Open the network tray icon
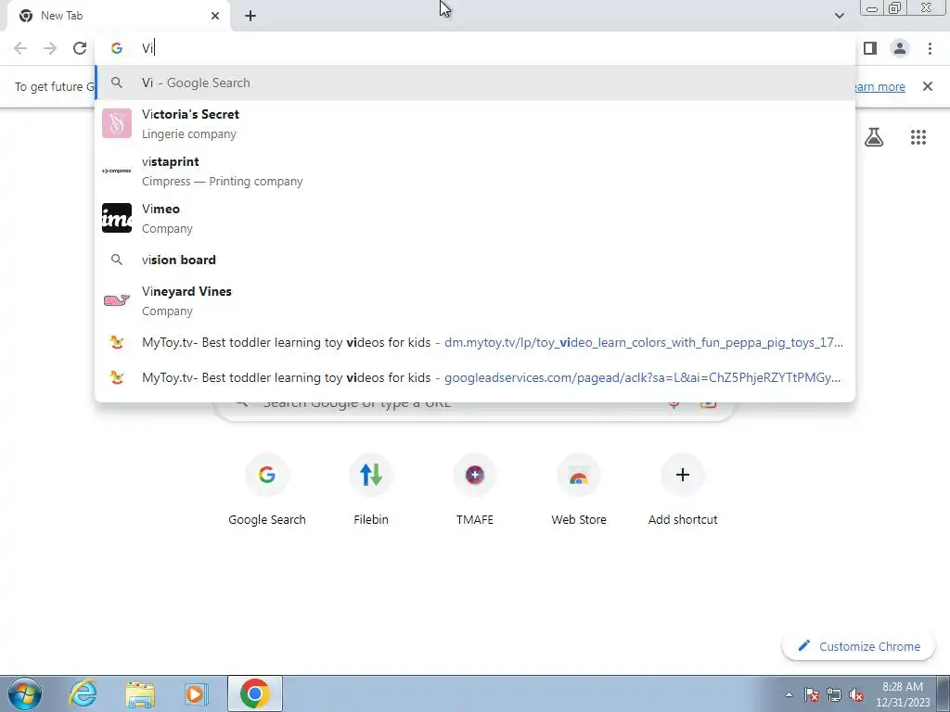This screenshot has height=712, width=950. tap(834, 694)
